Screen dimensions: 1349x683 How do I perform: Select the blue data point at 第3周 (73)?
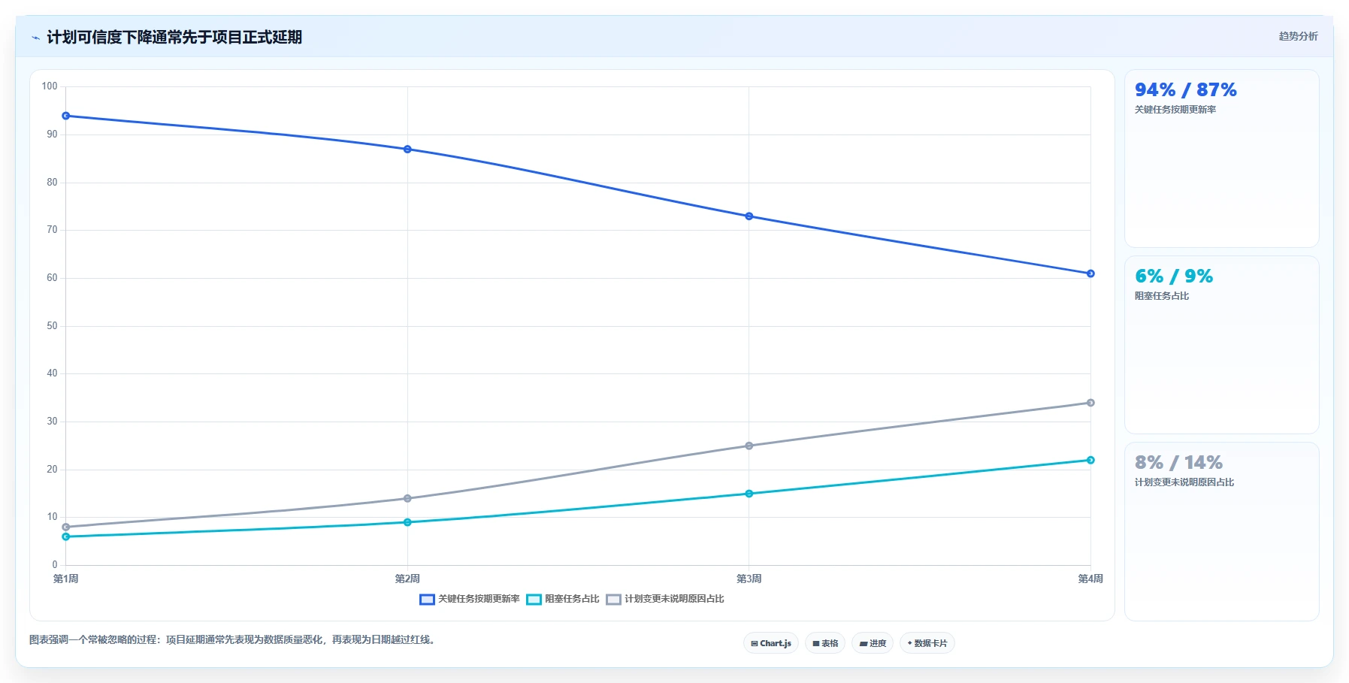pyautogui.click(x=749, y=216)
